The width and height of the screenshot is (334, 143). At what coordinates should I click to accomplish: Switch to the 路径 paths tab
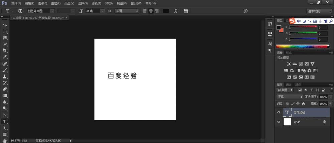point(298,85)
